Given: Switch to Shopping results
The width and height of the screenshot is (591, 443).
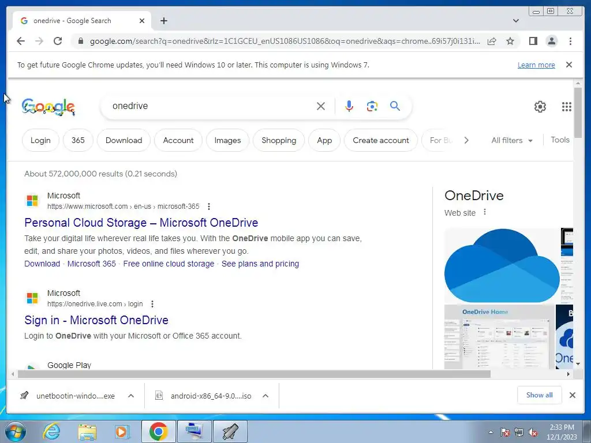Looking at the screenshot, I should pos(279,140).
